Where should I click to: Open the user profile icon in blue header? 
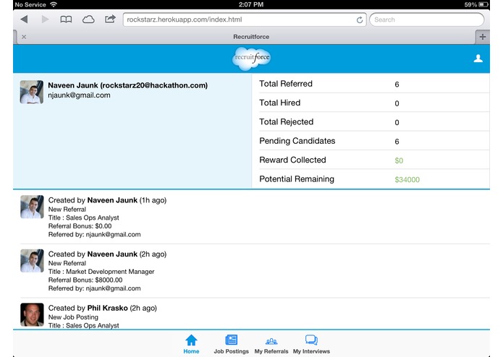[478, 59]
